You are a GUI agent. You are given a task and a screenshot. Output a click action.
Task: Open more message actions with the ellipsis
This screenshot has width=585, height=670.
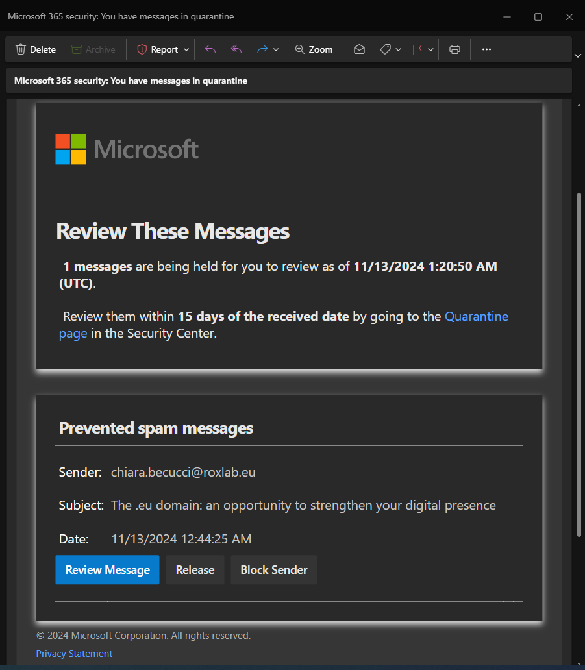tap(486, 49)
